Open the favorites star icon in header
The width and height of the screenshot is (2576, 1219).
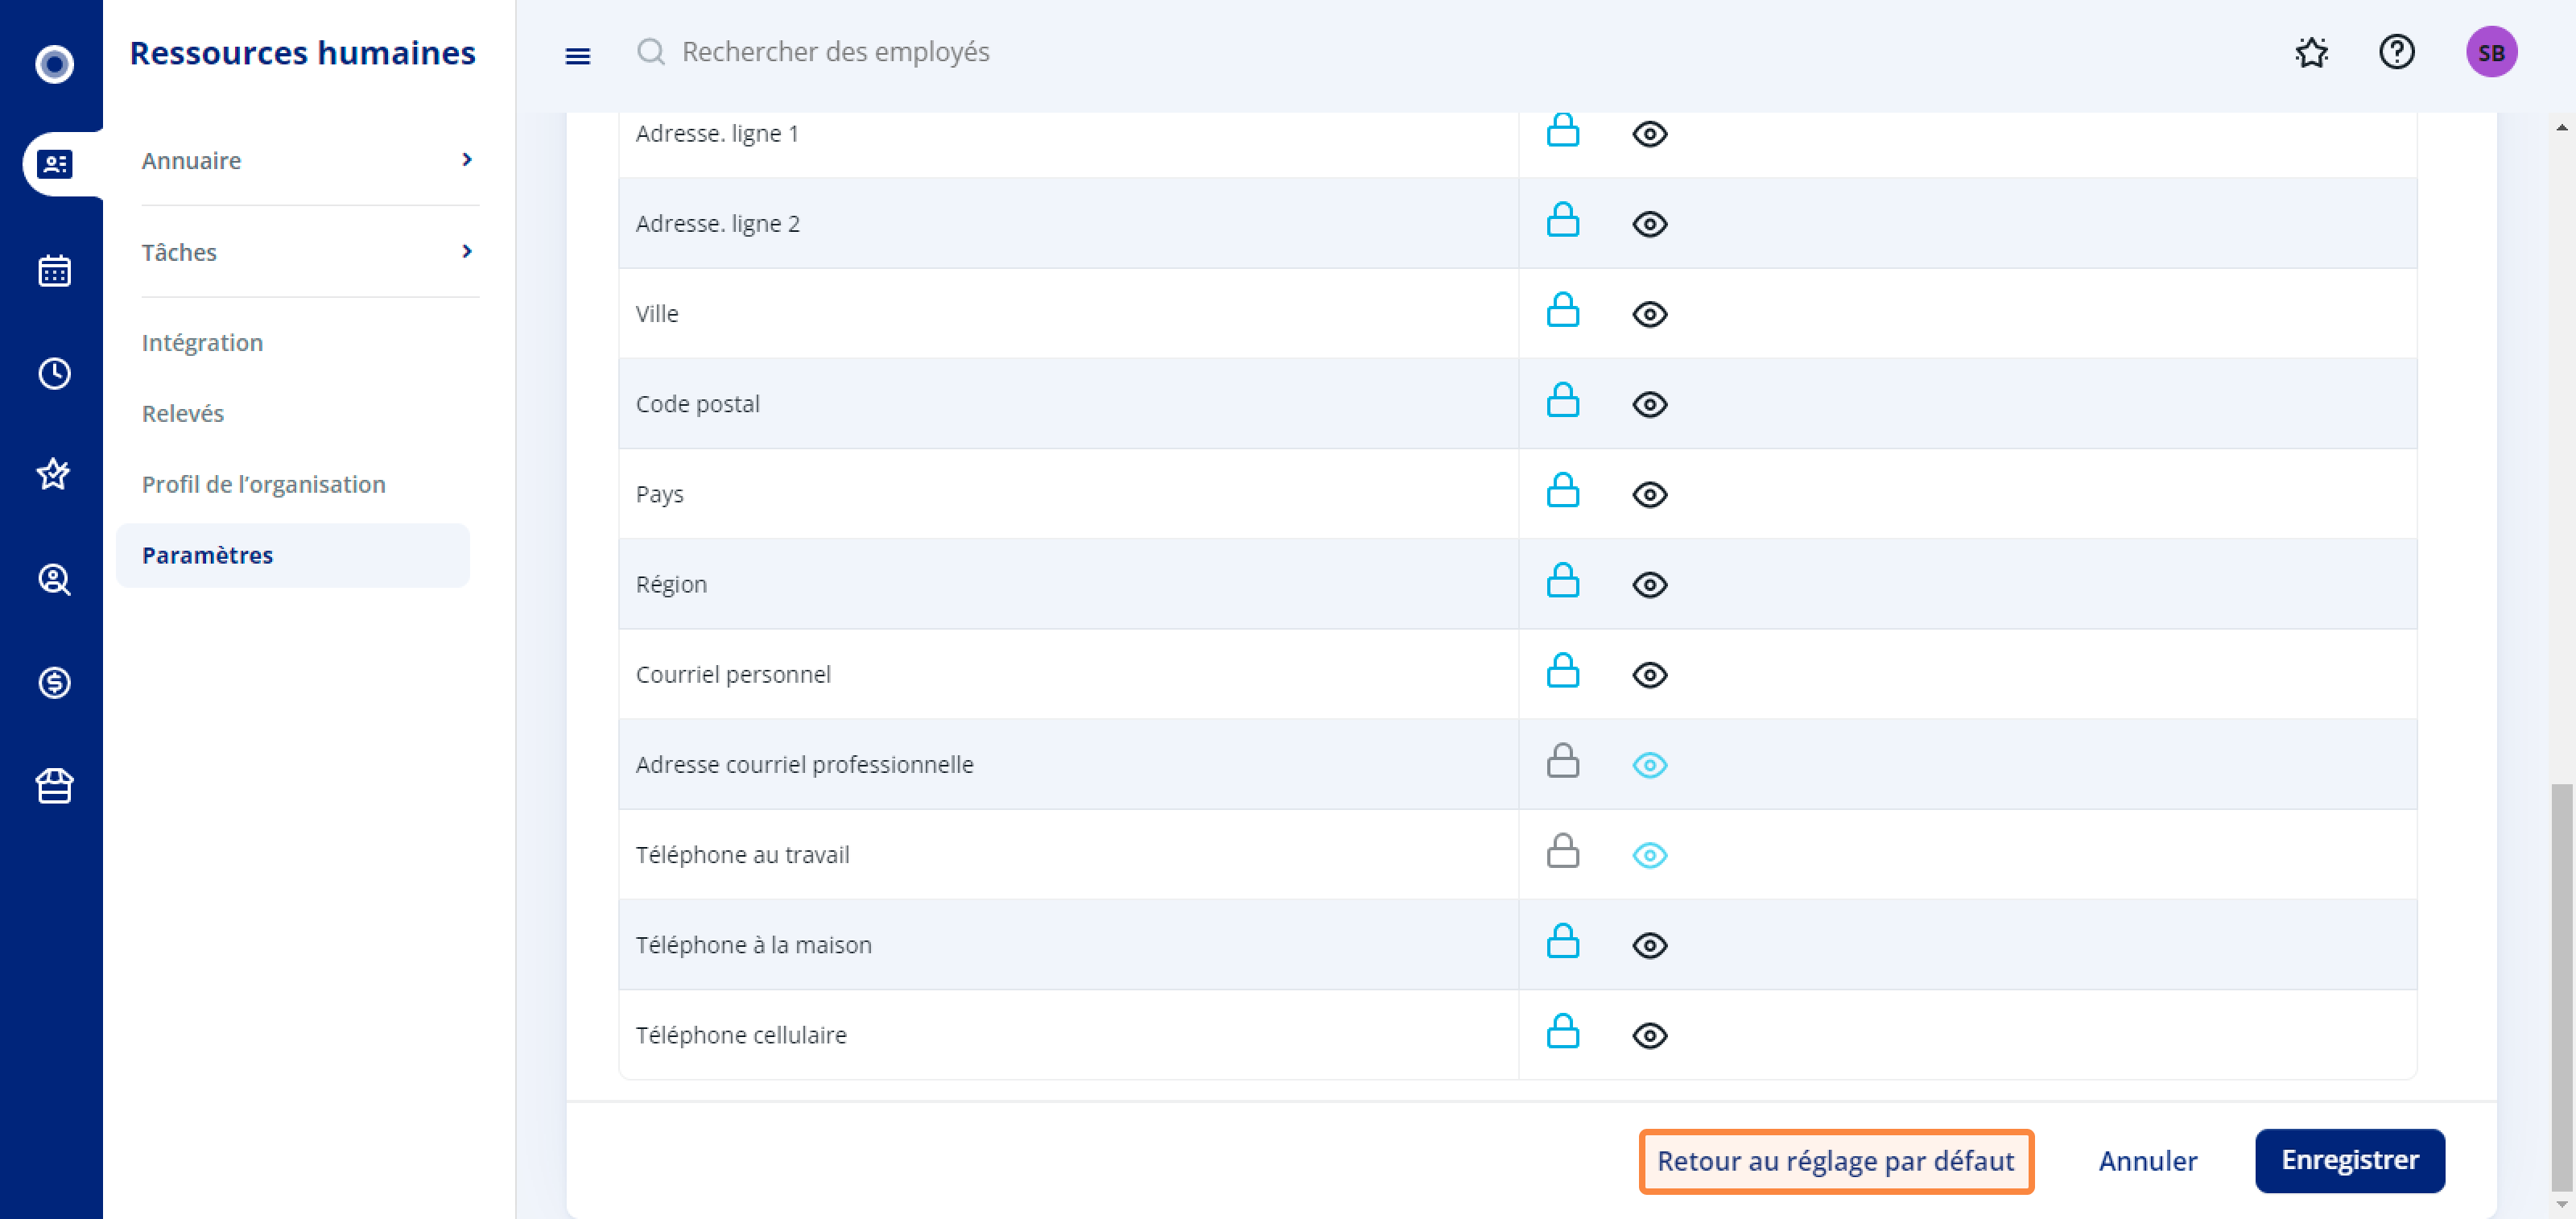(x=2311, y=52)
